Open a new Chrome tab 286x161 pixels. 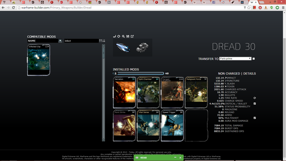[261, 2]
